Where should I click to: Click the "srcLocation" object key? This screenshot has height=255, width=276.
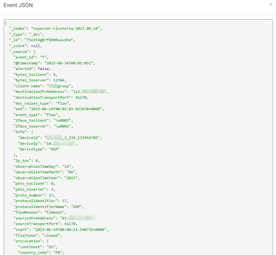[28, 241]
